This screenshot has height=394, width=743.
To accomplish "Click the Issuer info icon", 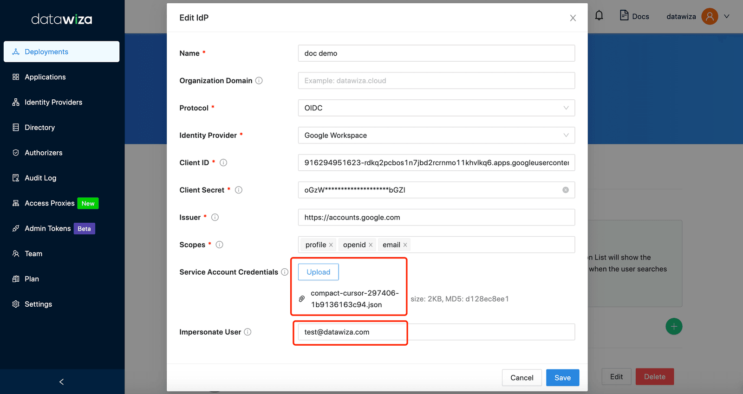I will [215, 217].
